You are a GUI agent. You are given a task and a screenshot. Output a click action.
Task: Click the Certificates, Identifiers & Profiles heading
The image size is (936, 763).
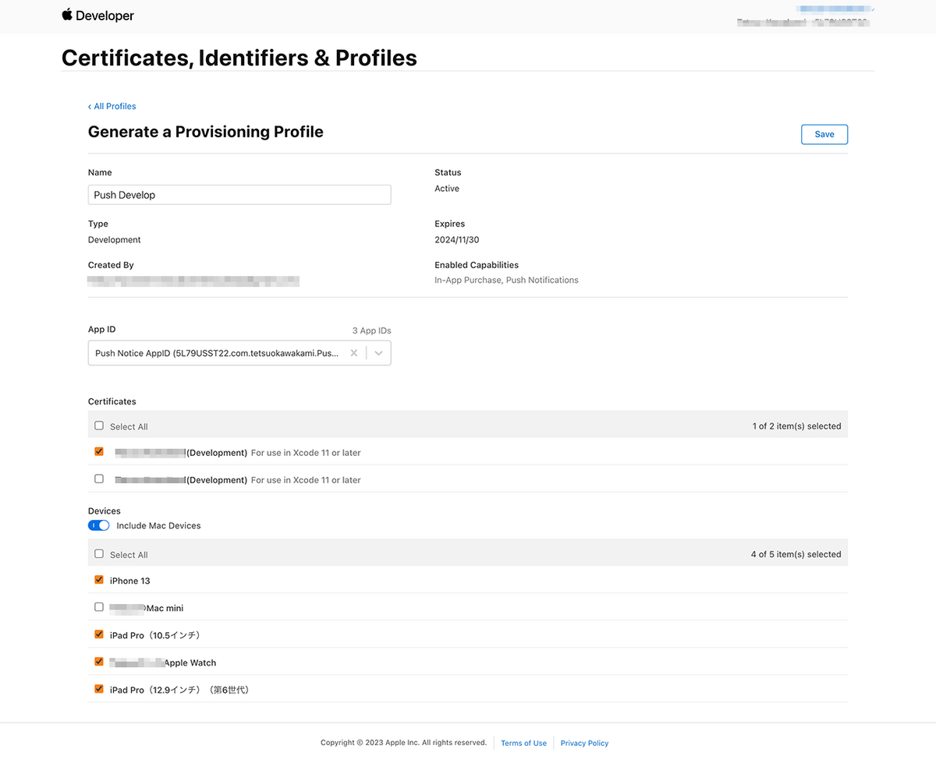click(x=239, y=58)
